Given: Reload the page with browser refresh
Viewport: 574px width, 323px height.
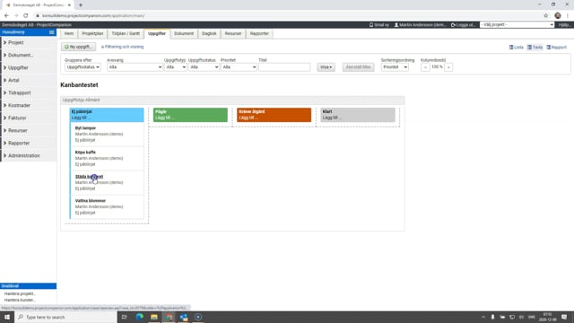Looking at the screenshot, I should tap(26, 15).
